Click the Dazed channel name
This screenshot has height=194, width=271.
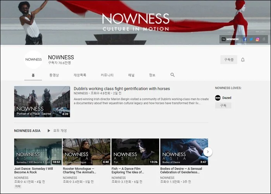point(226,98)
